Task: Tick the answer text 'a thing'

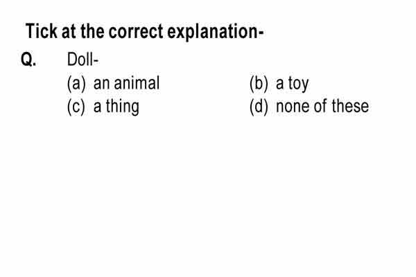Action: 116,107
